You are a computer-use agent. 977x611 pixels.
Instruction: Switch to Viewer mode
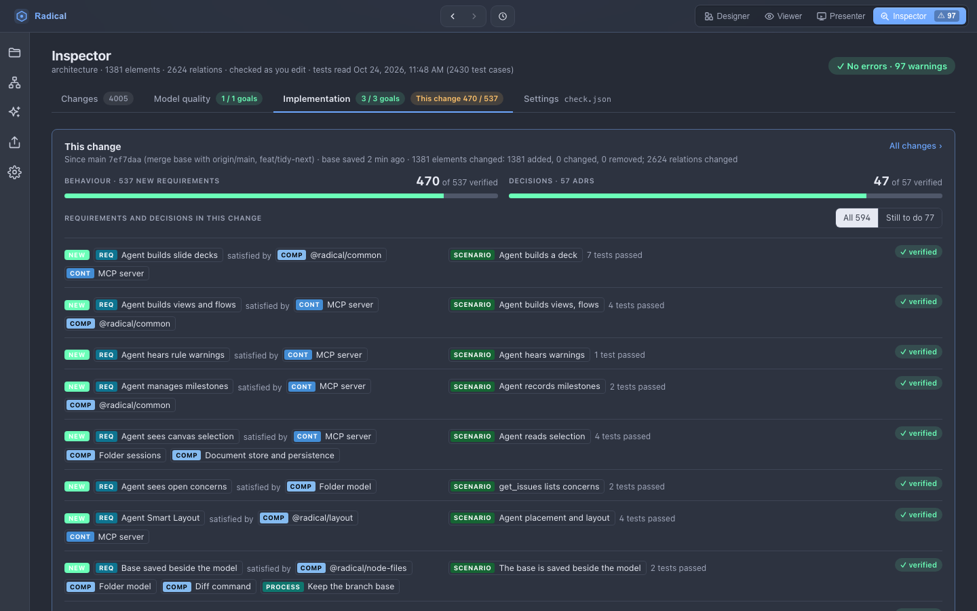pyautogui.click(x=783, y=16)
